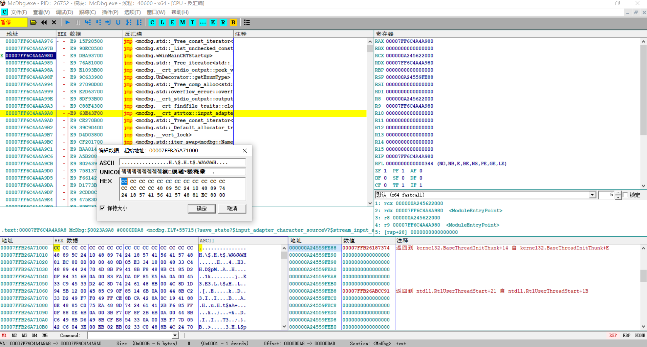647x347 pixels.
Task: Open the 调试(D) menu
Action: click(x=64, y=12)
